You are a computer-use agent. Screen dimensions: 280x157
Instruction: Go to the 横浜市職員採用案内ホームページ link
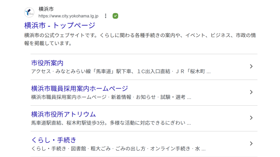80,89
